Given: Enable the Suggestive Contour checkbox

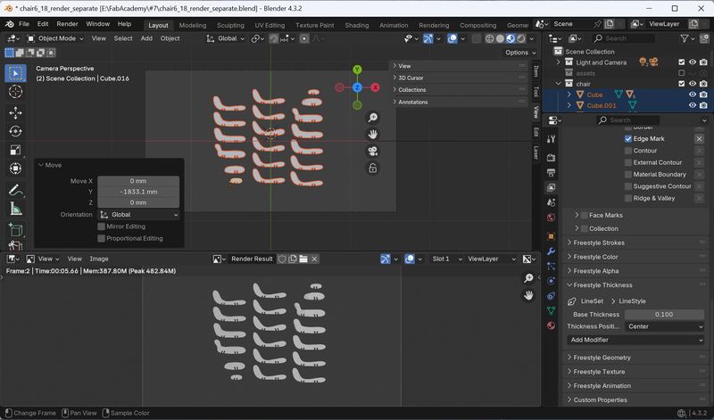Looking at the screenshot, I should click(628, 186).
